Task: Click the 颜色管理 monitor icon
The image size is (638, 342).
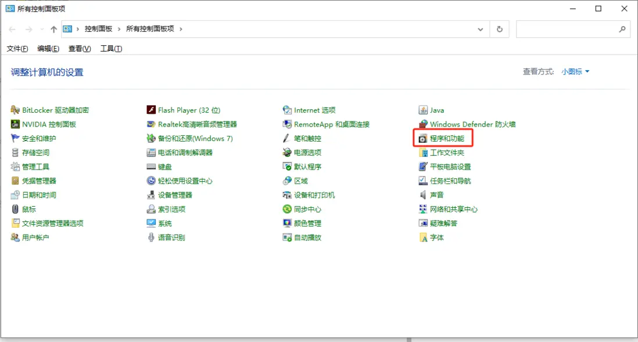Action: [x=287, y=223]
